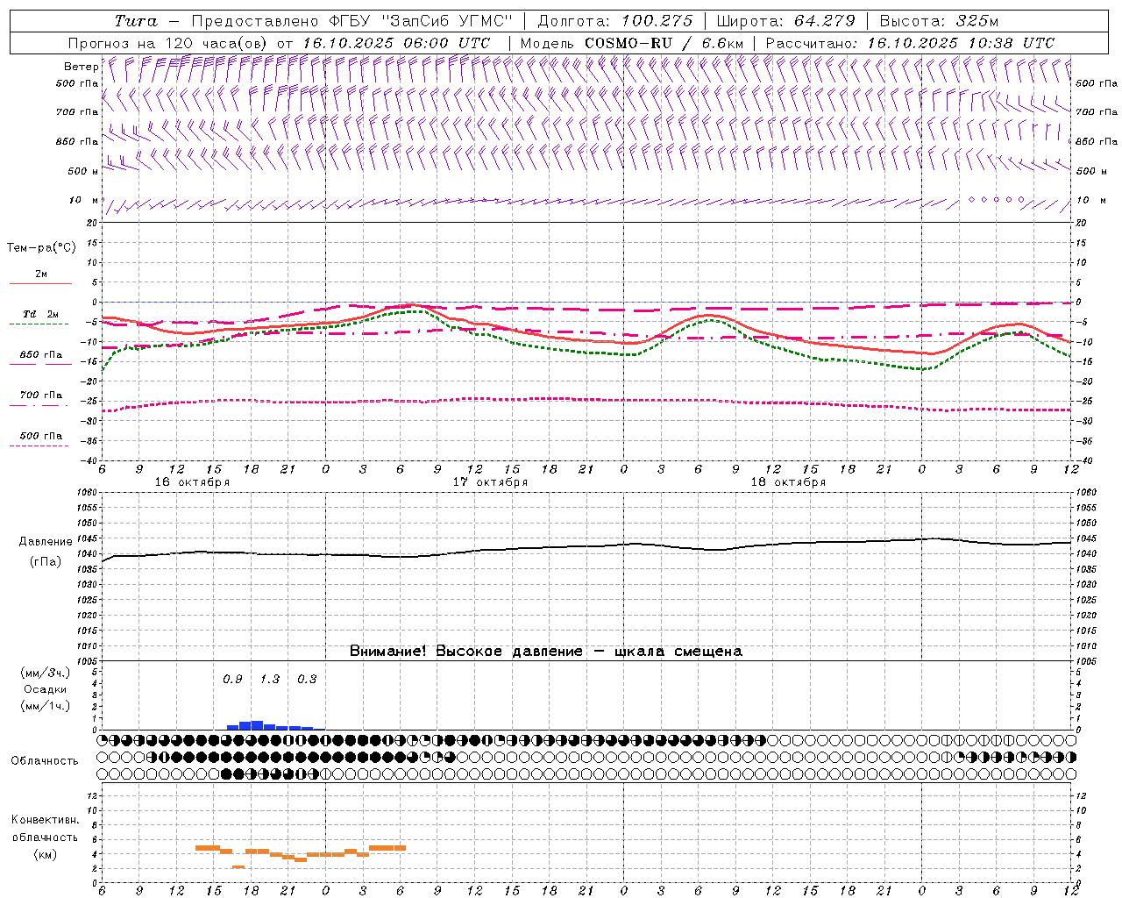The height and width of the screenshot is (898, 1122).
Task: Click the warning "Внимание! Высокое давление — шкала смещена"
Action: pyautogui.click(x=546, y=652)
